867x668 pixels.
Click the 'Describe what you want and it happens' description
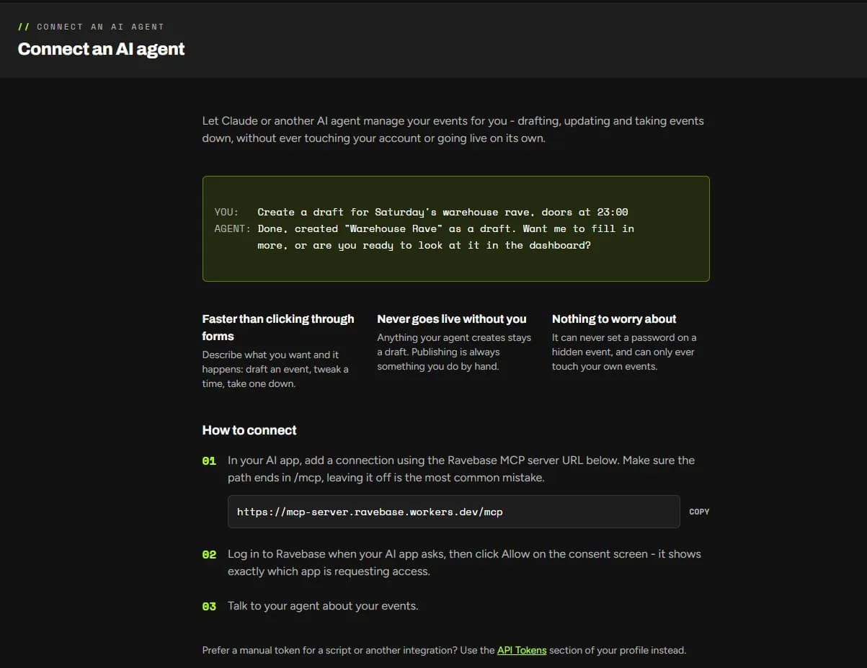pyautogui.click(x=275, y=369)
